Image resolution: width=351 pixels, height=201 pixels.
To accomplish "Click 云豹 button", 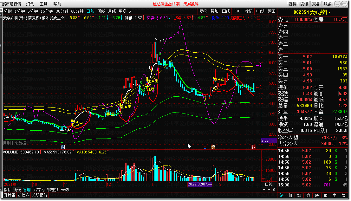I will [65, 190].
